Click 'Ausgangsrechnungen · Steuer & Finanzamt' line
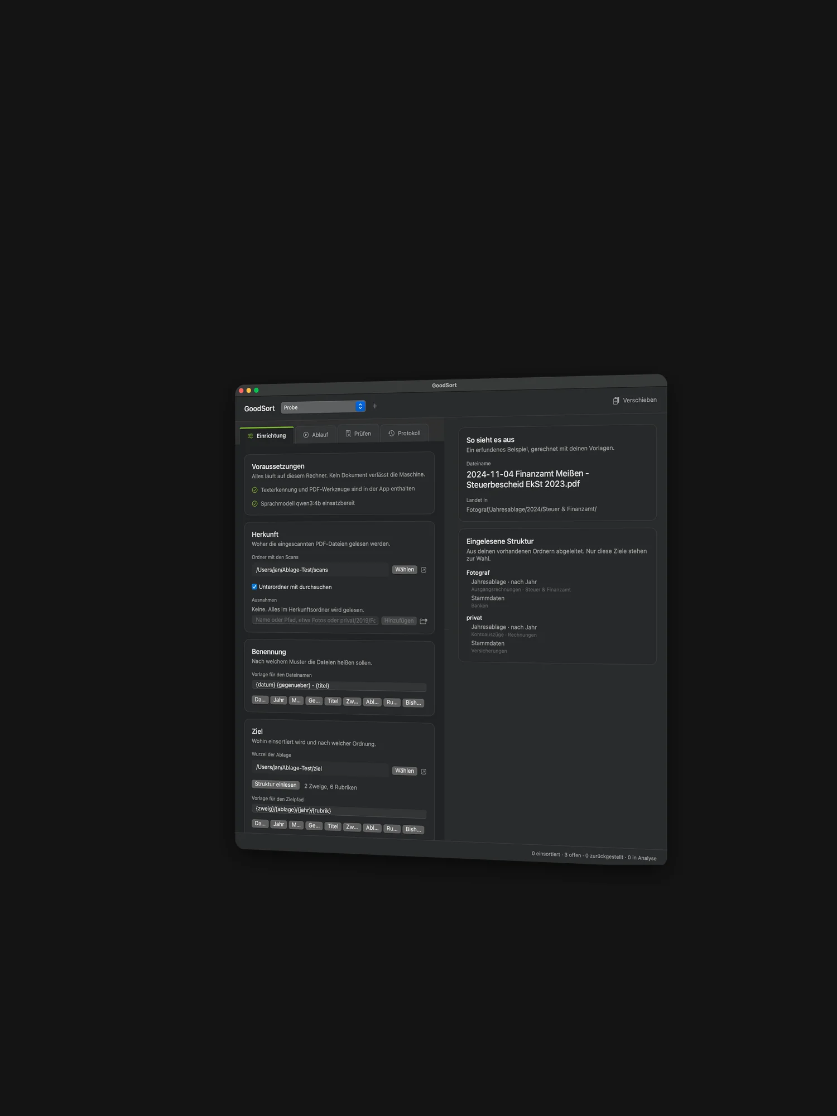The width and height of the screenshot is (837, 1116). (x=521, y=590)
